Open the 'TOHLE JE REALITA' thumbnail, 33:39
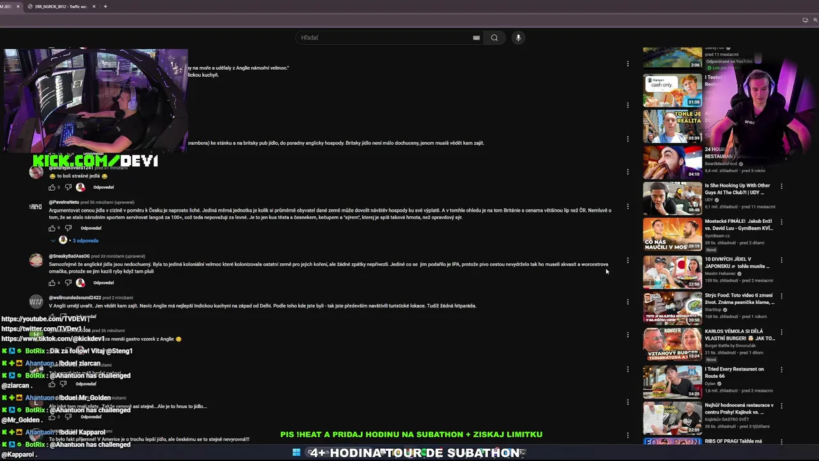The image size is (819, 461). pyautogui.click(x=672, y=126)
